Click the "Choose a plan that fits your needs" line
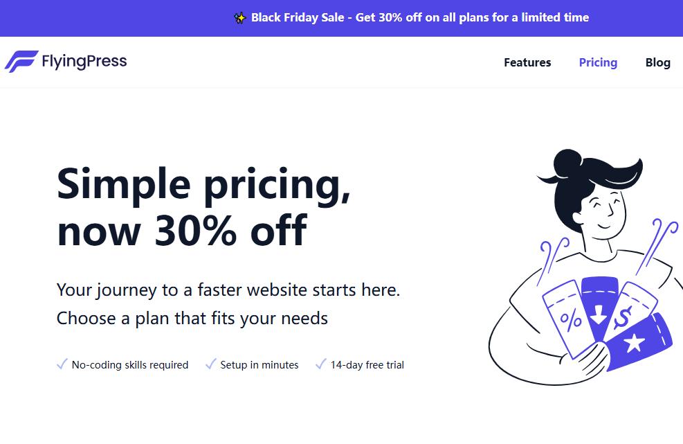Image resolution: width=683 pixels, height=444 pixels. 192,319
